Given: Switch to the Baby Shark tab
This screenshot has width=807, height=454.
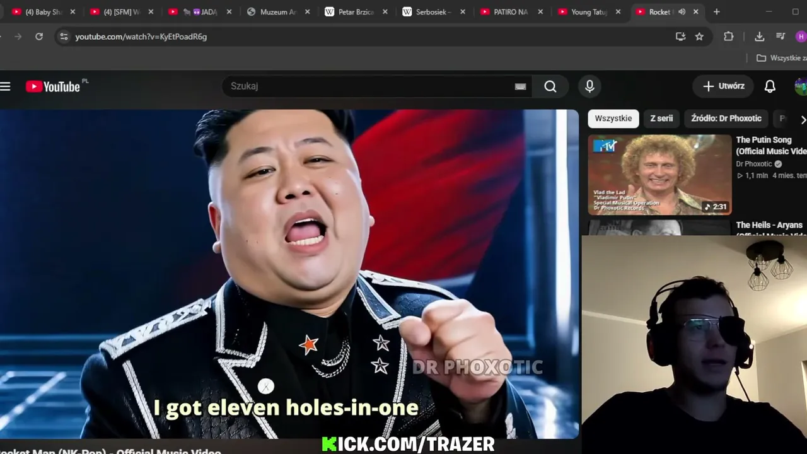Looking at the screenshot, I should 43,12.
